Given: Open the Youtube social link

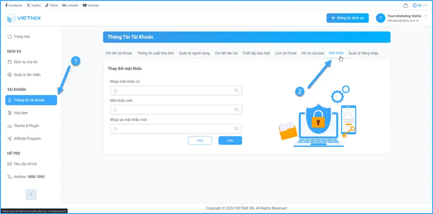Looking at the screenshot, I should tap(90, 6).
